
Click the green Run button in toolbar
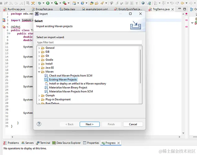48,3
